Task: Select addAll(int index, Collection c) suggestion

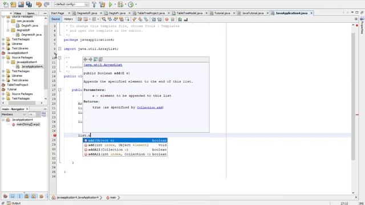Action: [125, 154]
